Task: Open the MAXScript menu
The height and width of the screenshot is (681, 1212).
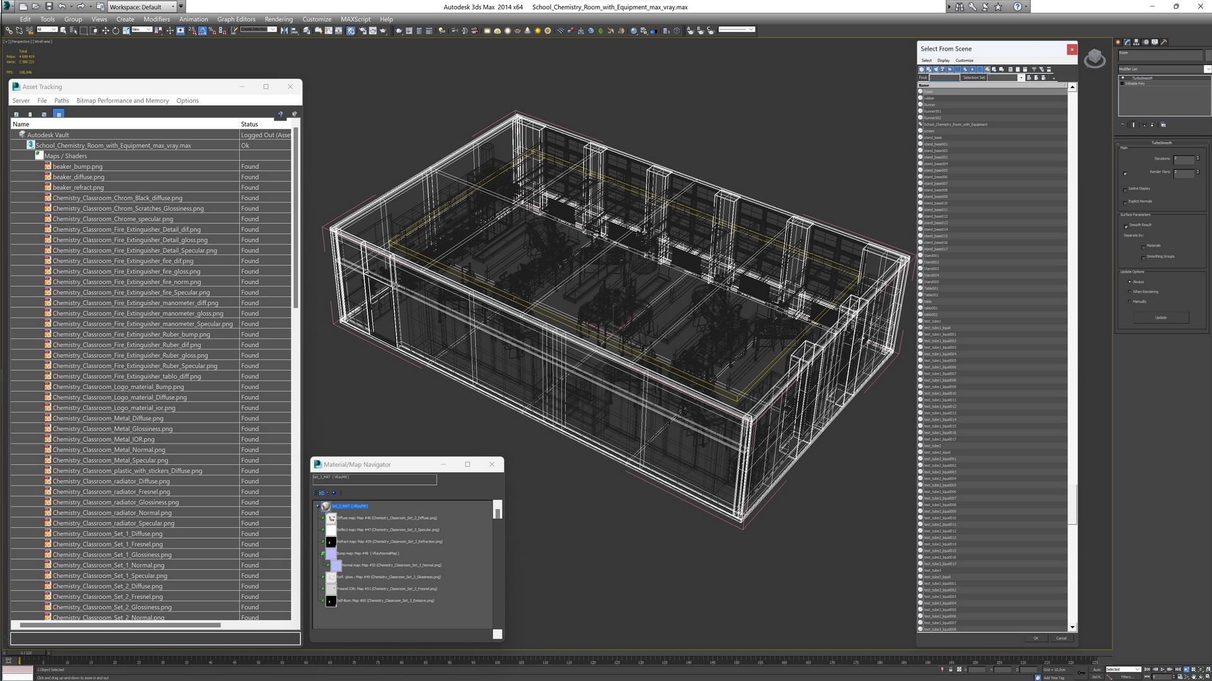Action: click(355, 19)
